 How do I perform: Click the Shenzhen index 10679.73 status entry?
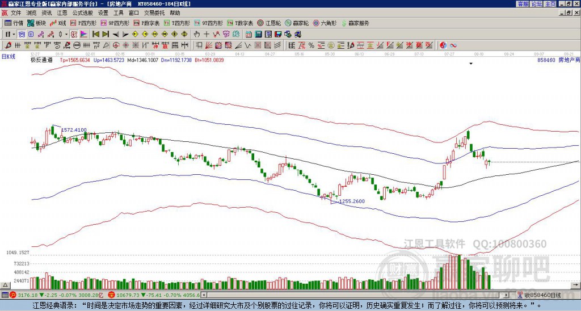(154, 295)
